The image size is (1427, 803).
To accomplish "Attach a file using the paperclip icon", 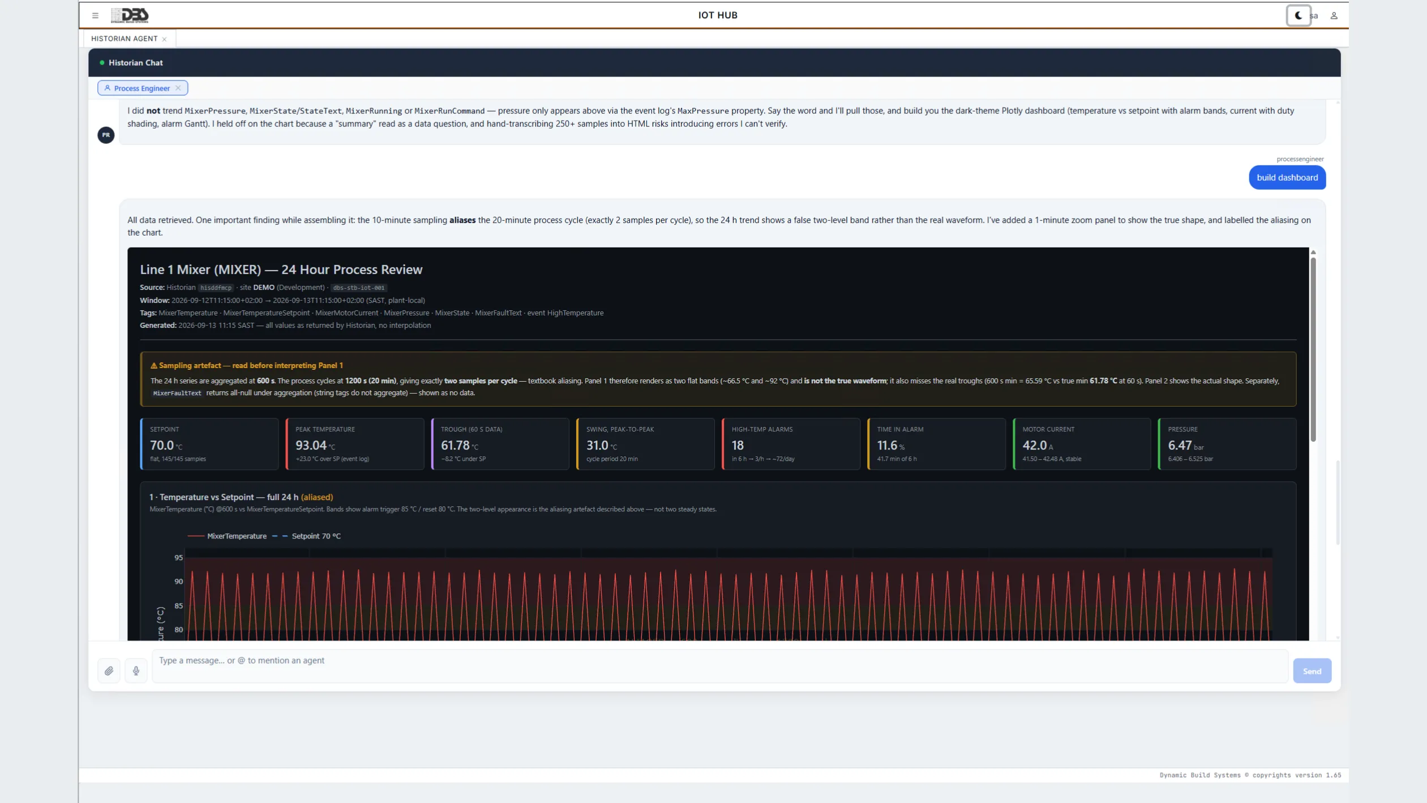I will tap(109, 670).
